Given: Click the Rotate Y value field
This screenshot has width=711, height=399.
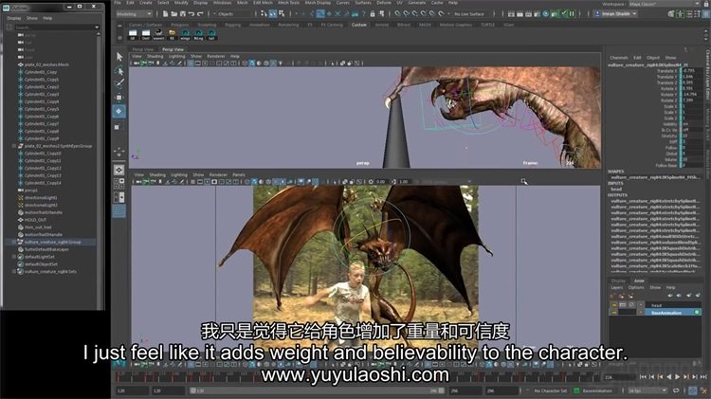Looking at the screenshot, I should pos(691,95).
